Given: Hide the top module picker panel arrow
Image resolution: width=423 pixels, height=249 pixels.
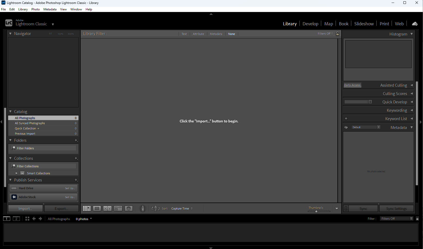Looking at the screenshot, I should pos(211,14).
